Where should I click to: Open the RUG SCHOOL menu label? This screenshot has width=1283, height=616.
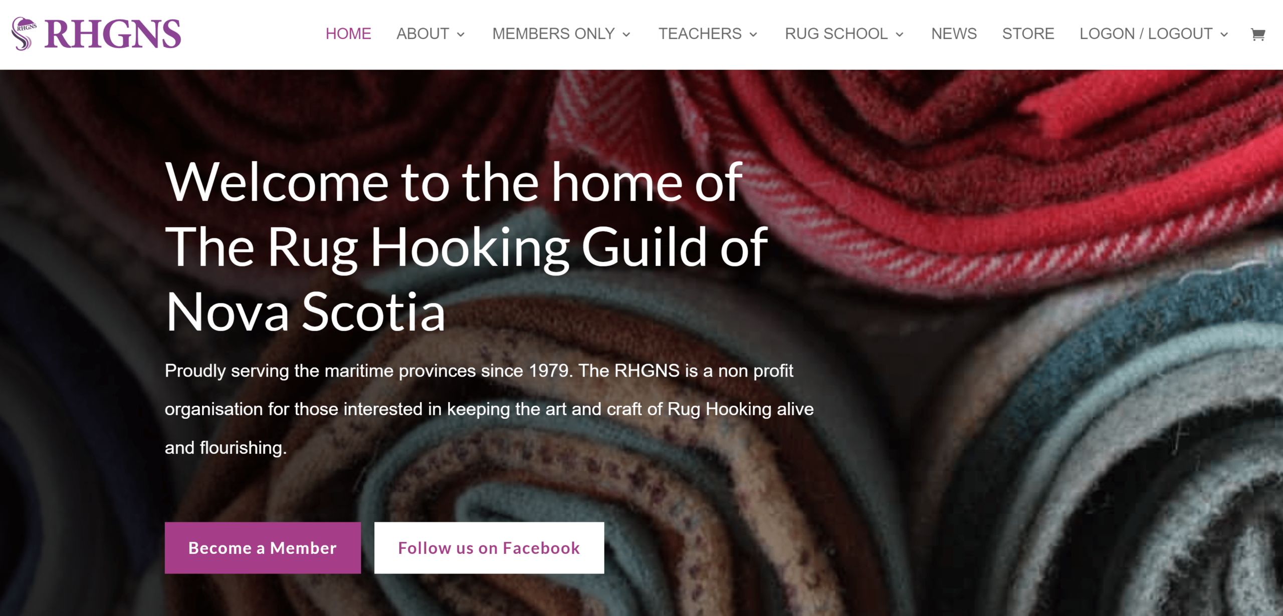pos(836,34)
